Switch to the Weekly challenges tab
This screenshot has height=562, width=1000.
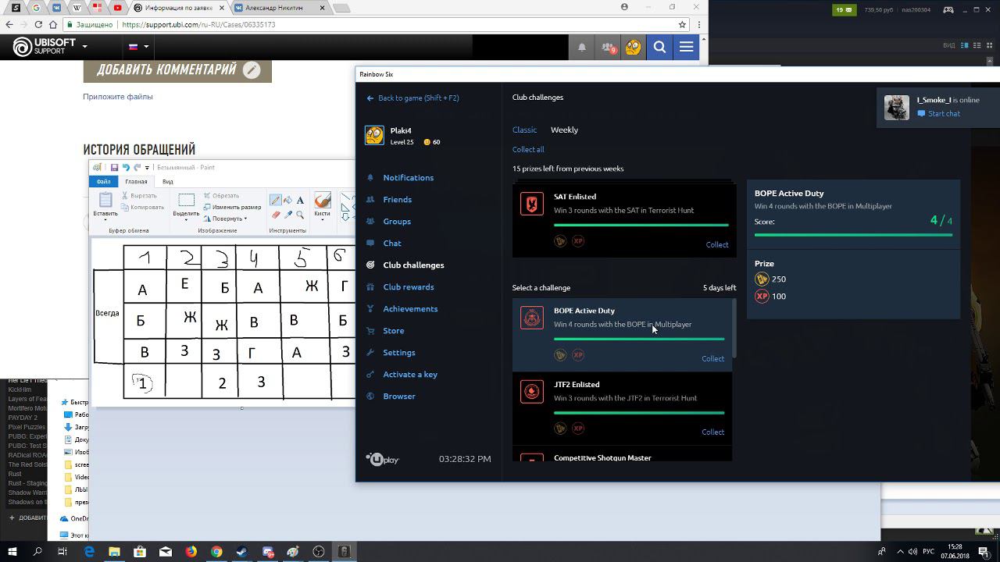564,130
